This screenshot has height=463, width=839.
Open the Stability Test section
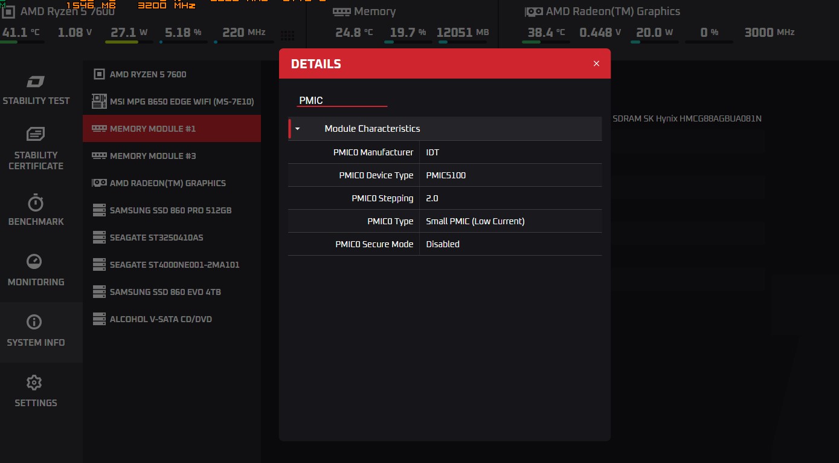click(36, 91)
